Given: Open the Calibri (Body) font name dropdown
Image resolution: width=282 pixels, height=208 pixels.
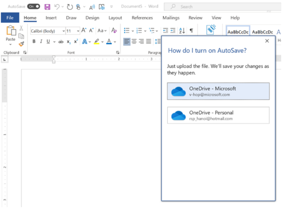Looking at the screenshot, I should (63, 31).
